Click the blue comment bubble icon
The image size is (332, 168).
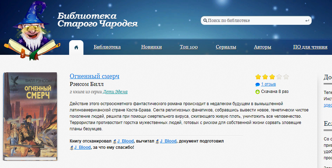258,85
